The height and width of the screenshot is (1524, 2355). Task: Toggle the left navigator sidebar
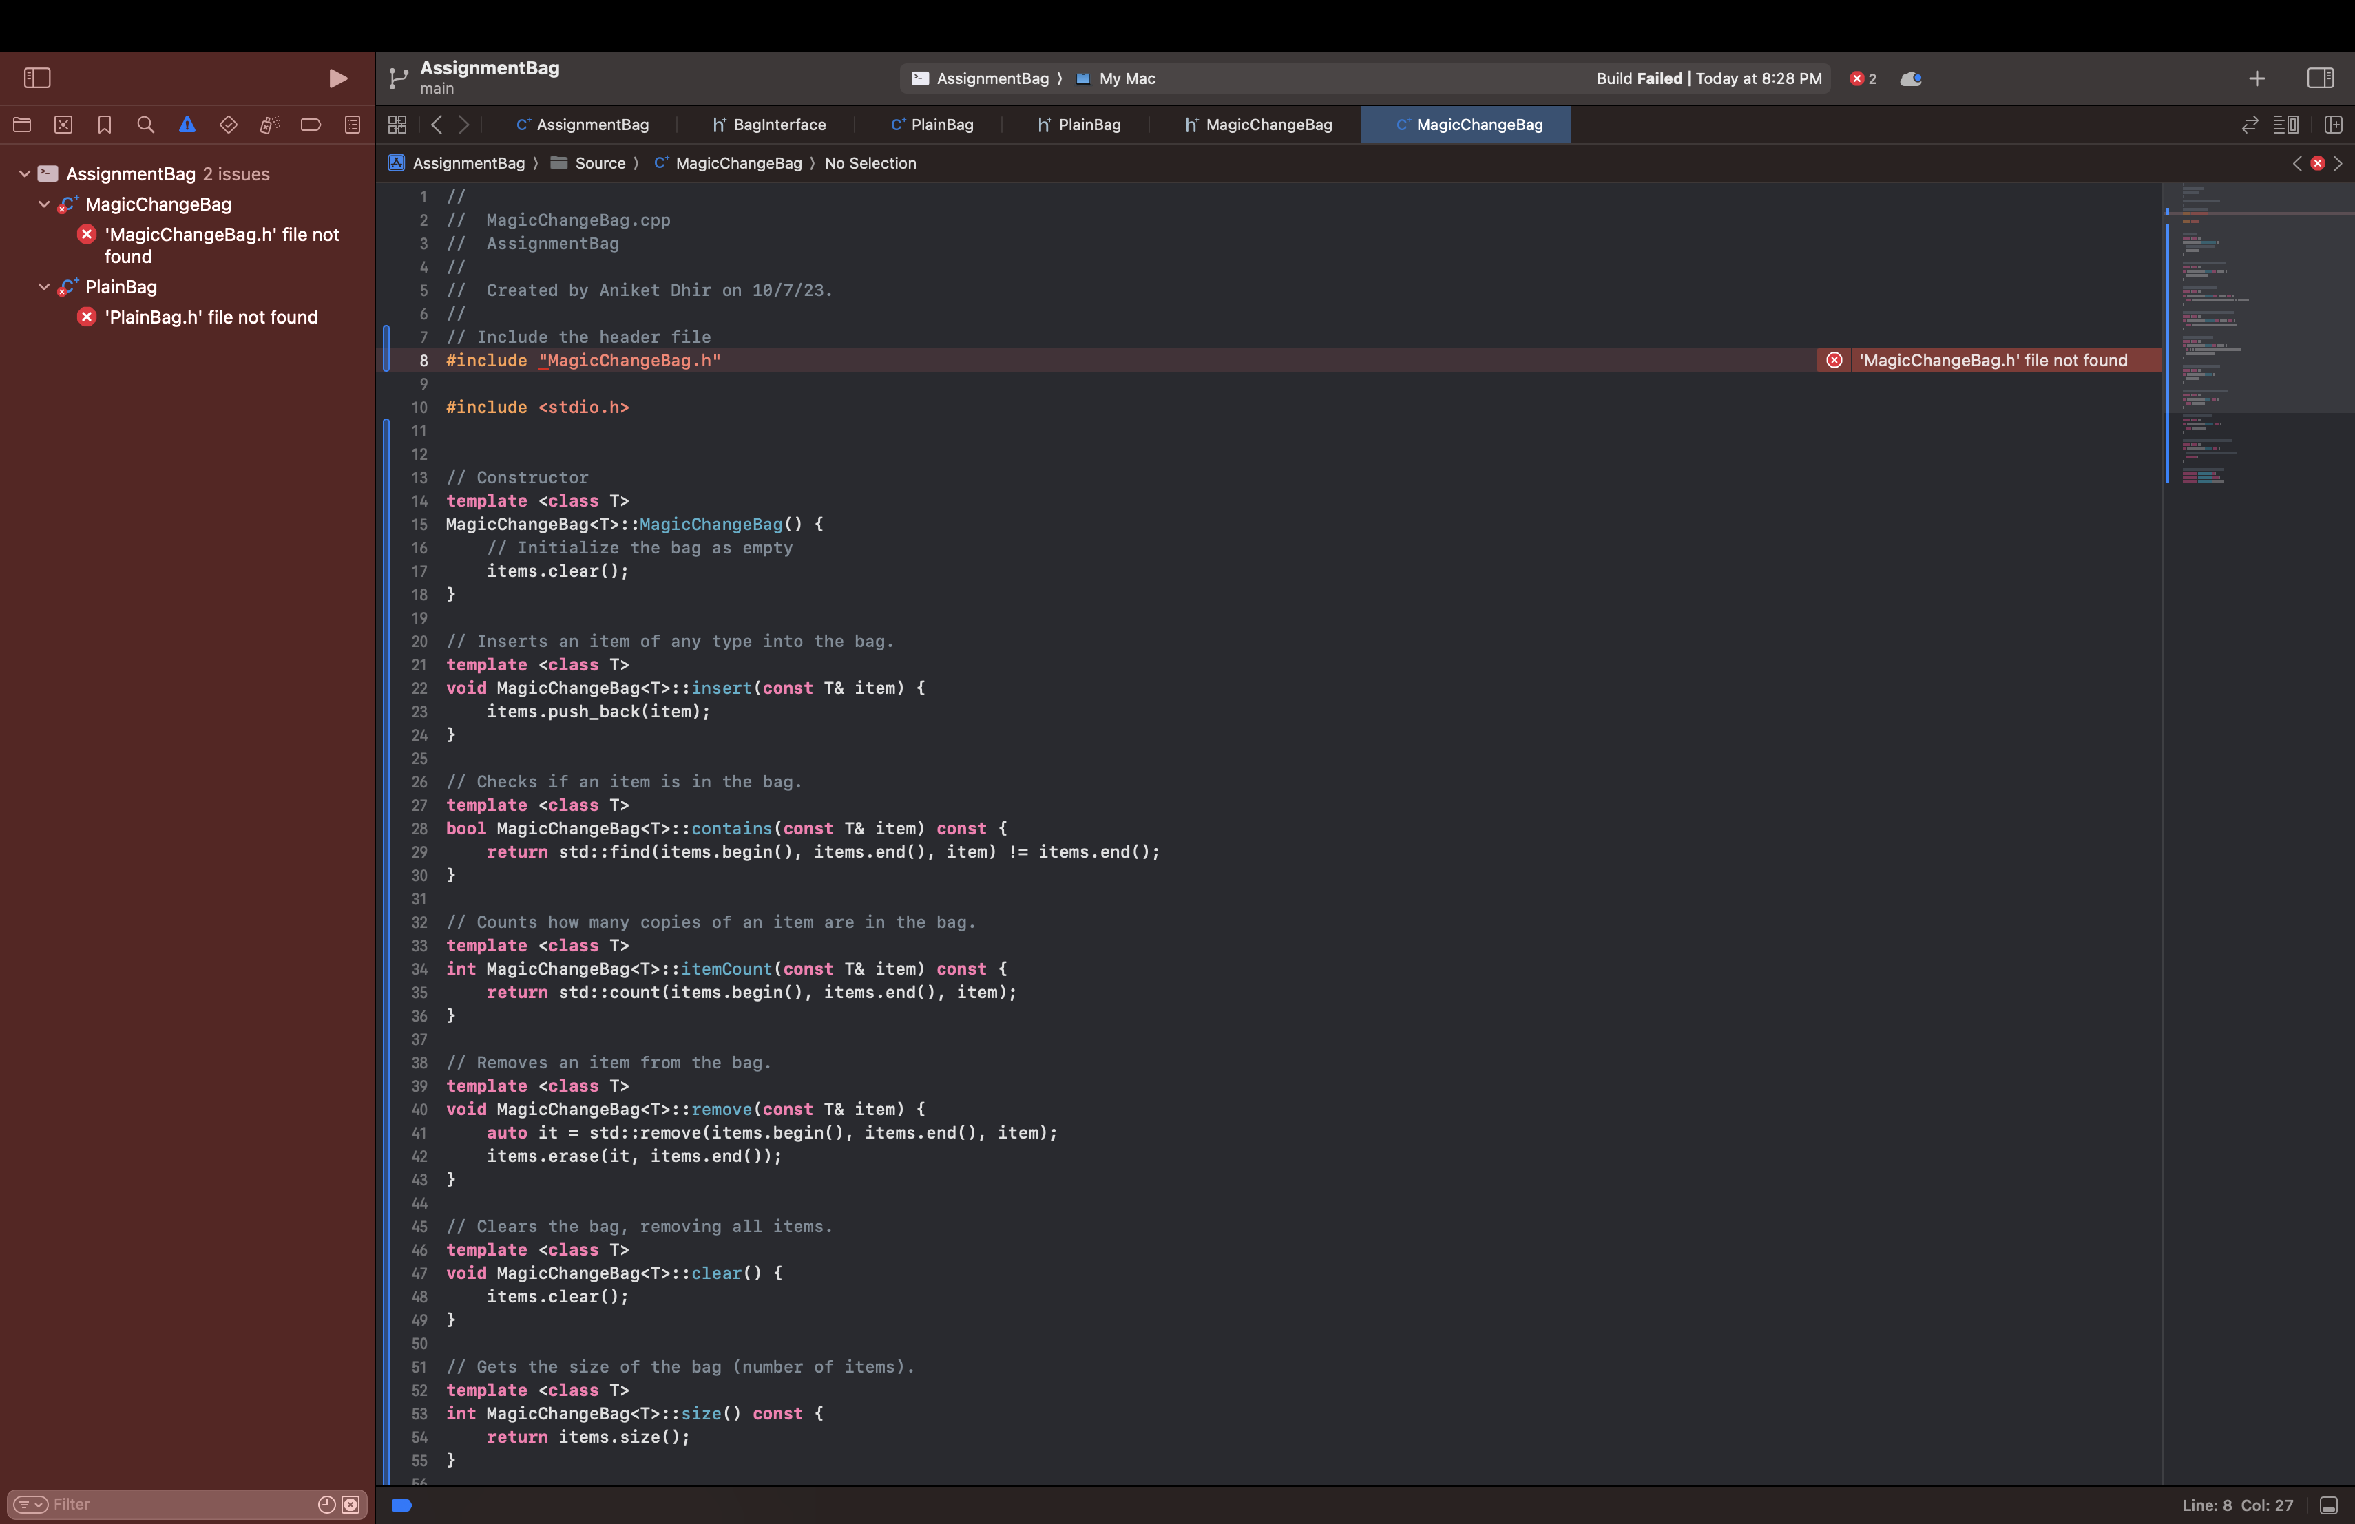36,78
